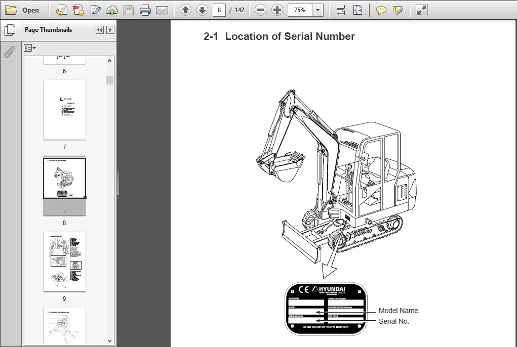Select the Highlight text tool

pyautogui.click(x=398, y=10)
